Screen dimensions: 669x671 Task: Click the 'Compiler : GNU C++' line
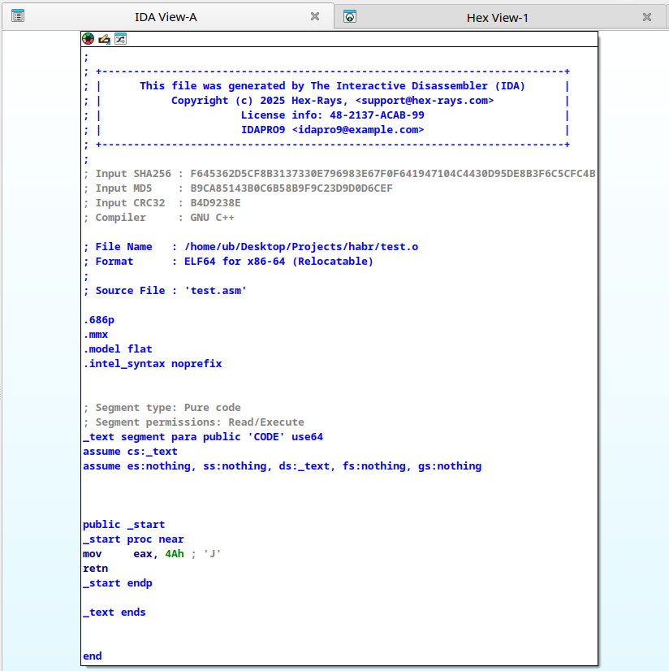coord(158,218)
